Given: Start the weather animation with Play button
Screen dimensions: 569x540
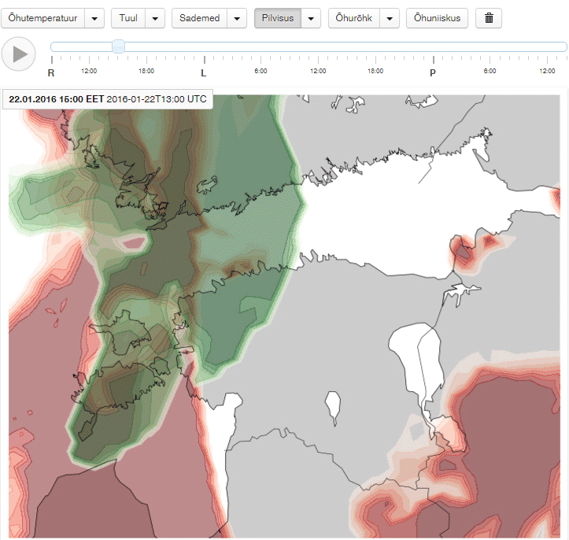Looking at the screenshot, I should pyautogui.click(x=19, y=54).
